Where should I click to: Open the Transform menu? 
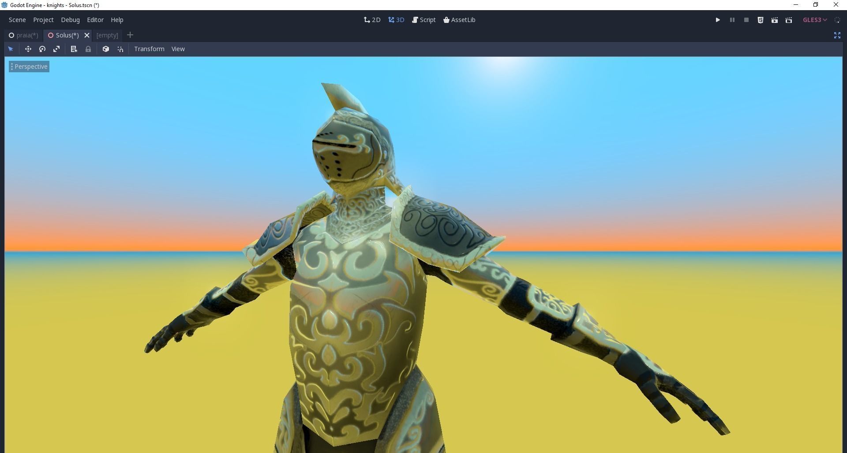[x=149, y=49]
